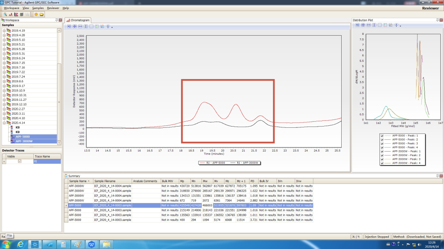The image size is (444, 249).
Task: Select APF-3000W in the sample tree
Action: pos(23,141)
